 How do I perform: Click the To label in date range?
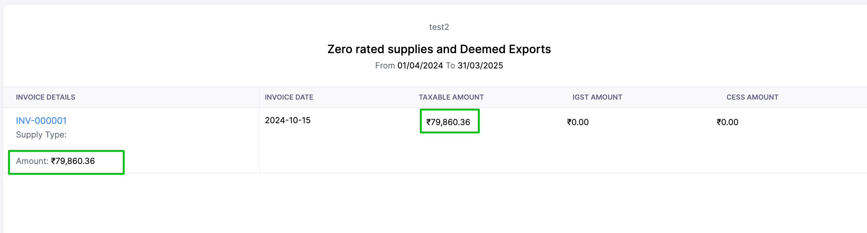pyautogui.click(x=450, y=66)
